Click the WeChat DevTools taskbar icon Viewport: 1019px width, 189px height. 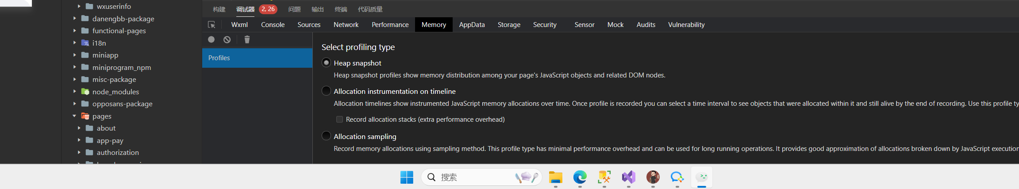tap(701, 177)
